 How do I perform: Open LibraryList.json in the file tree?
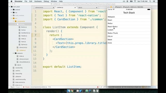24,59
